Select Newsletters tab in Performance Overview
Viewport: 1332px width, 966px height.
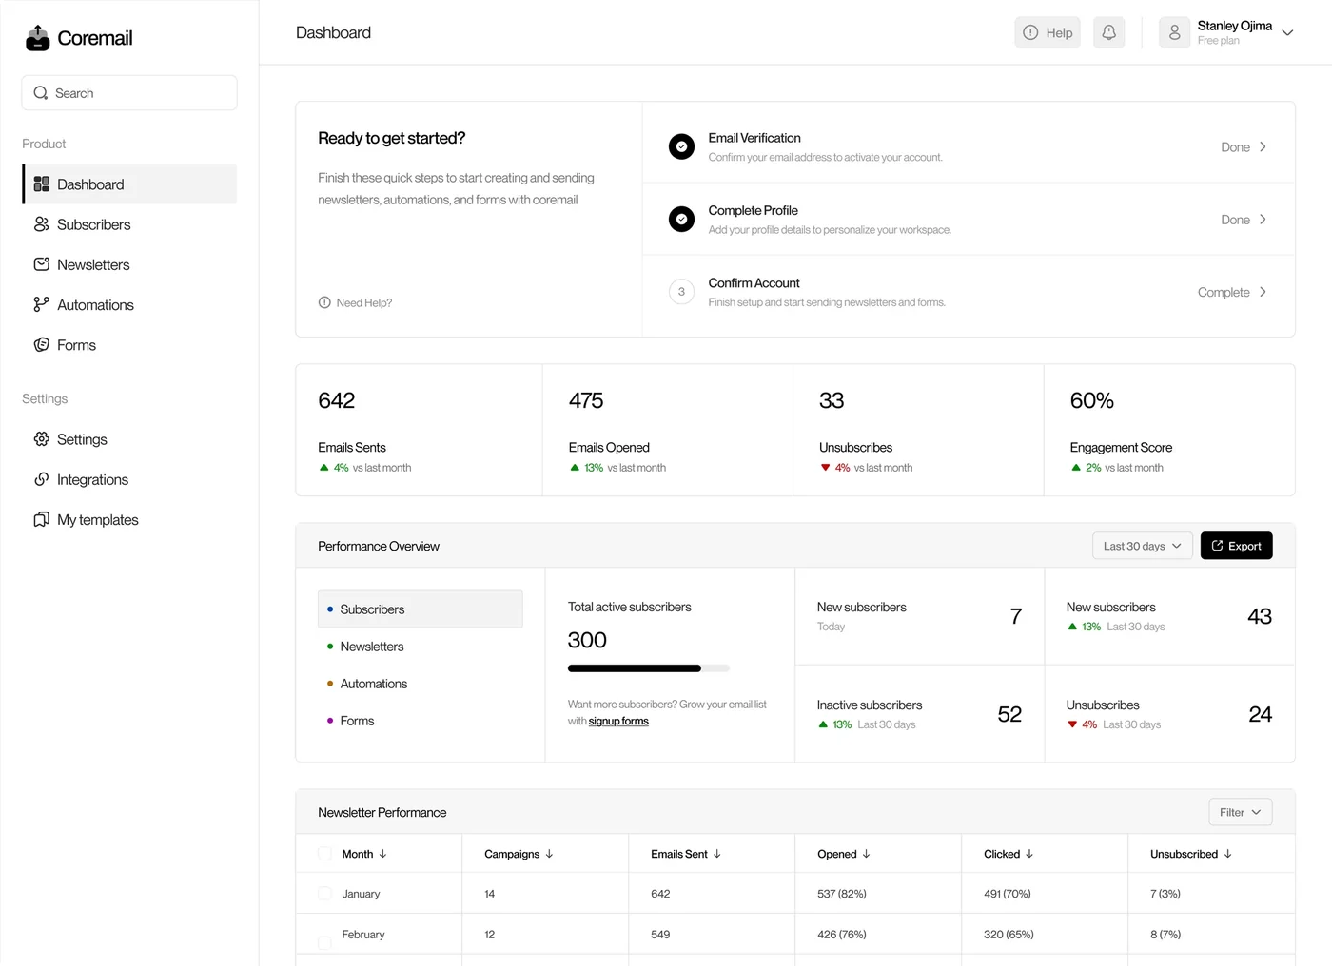420,647
